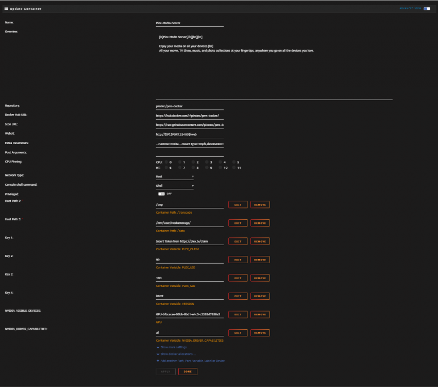The width and height of the screenshot is (438, 387).
Task: Remove Key 4 VERSION variable
Action: point(260,296)
